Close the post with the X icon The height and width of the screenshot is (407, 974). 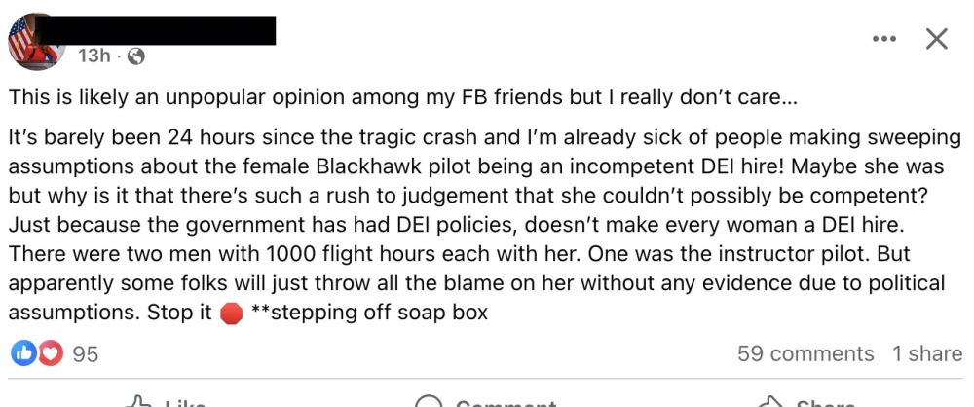pos(936,39)
